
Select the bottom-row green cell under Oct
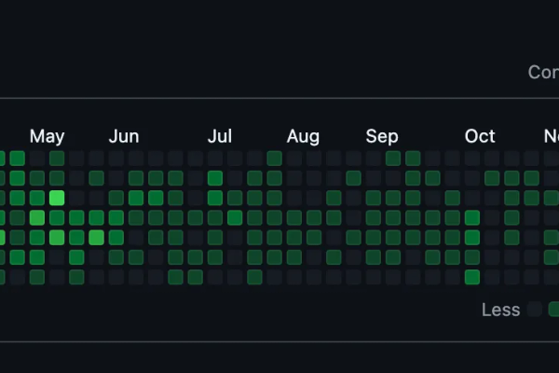click(x=472, y=277)
